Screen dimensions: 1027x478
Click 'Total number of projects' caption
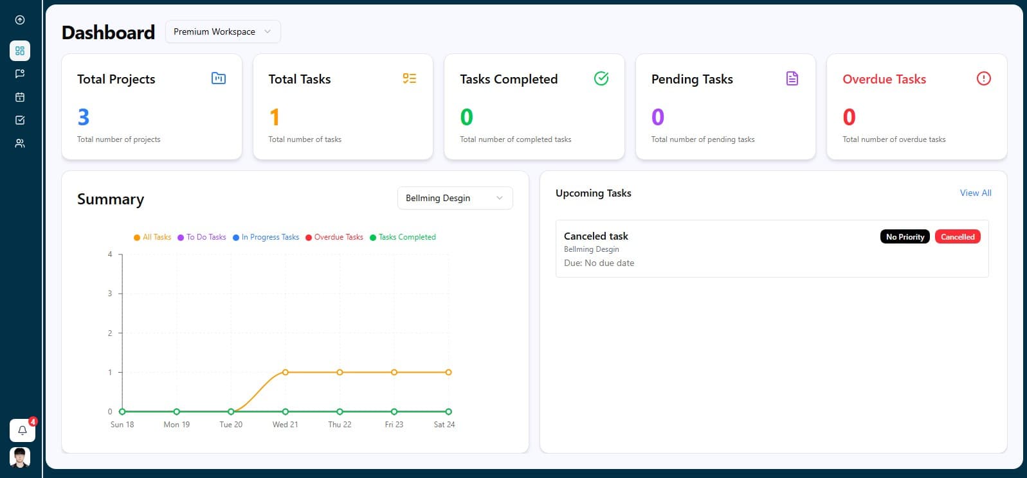pyautogui.click(x=119, y=139)
